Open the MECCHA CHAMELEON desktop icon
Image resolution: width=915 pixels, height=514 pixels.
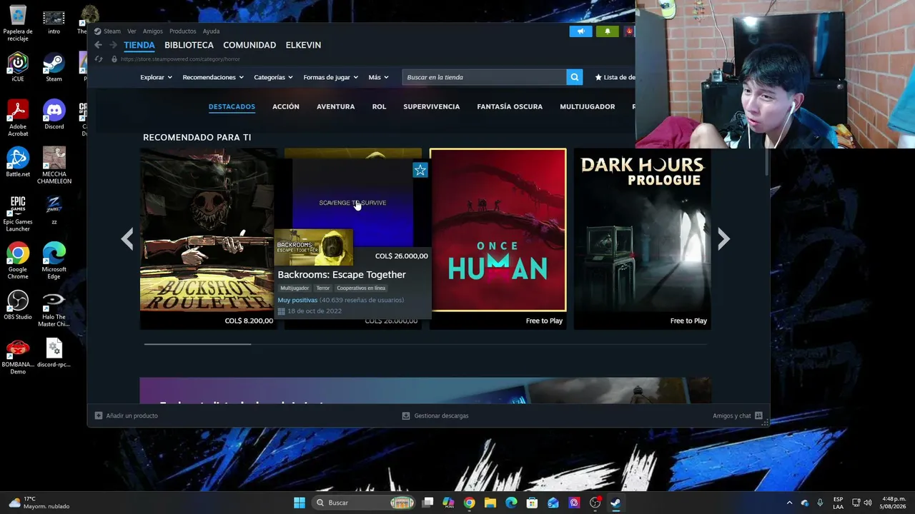tap(54, 166)
